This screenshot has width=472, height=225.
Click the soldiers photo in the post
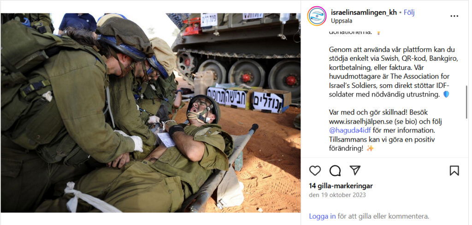[151, 113]
